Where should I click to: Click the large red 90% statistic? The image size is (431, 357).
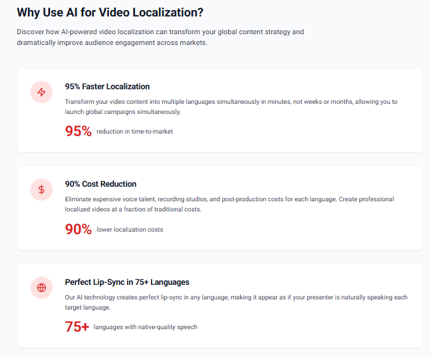pos(79,229)
